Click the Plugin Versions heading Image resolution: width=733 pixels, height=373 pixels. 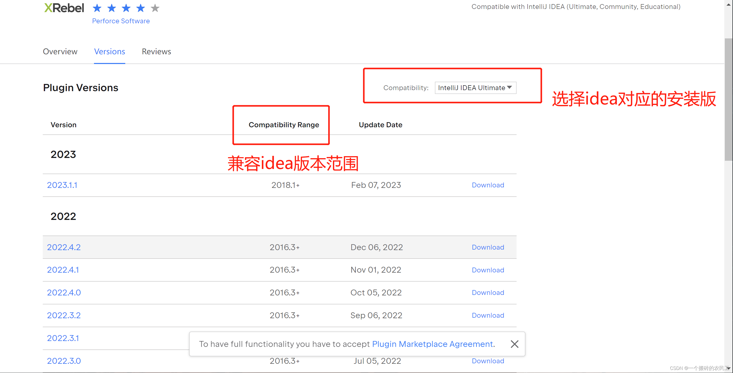point(80,88)
